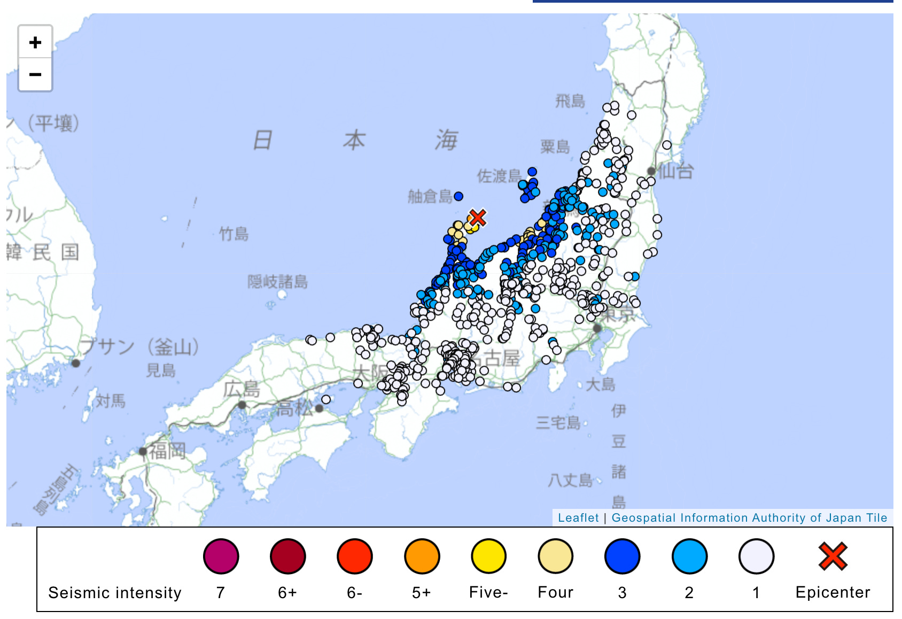Select the light blue intensity 2 circle
Screen dimensions: 902x619
click(x=689, y=556)
